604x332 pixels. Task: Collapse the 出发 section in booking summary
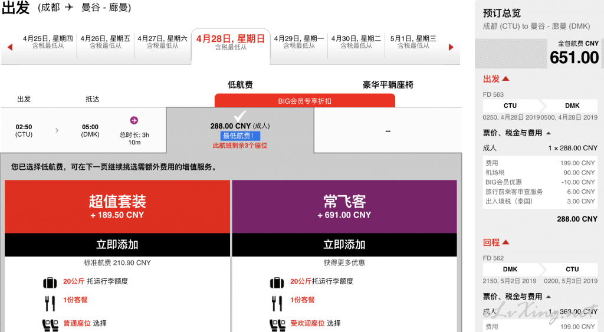(496, 79)
